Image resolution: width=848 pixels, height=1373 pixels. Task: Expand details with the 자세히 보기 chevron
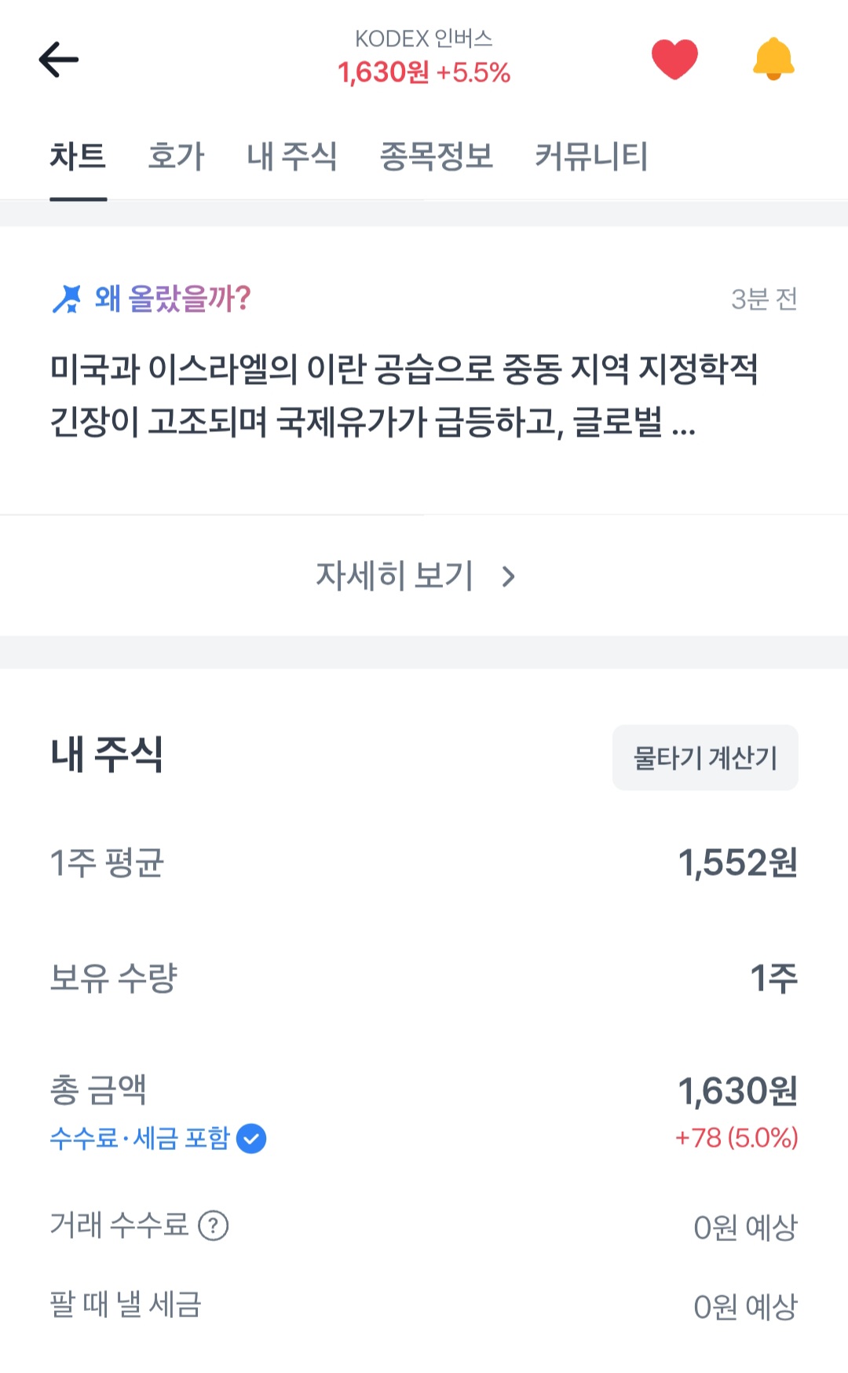tap(509, 577)
